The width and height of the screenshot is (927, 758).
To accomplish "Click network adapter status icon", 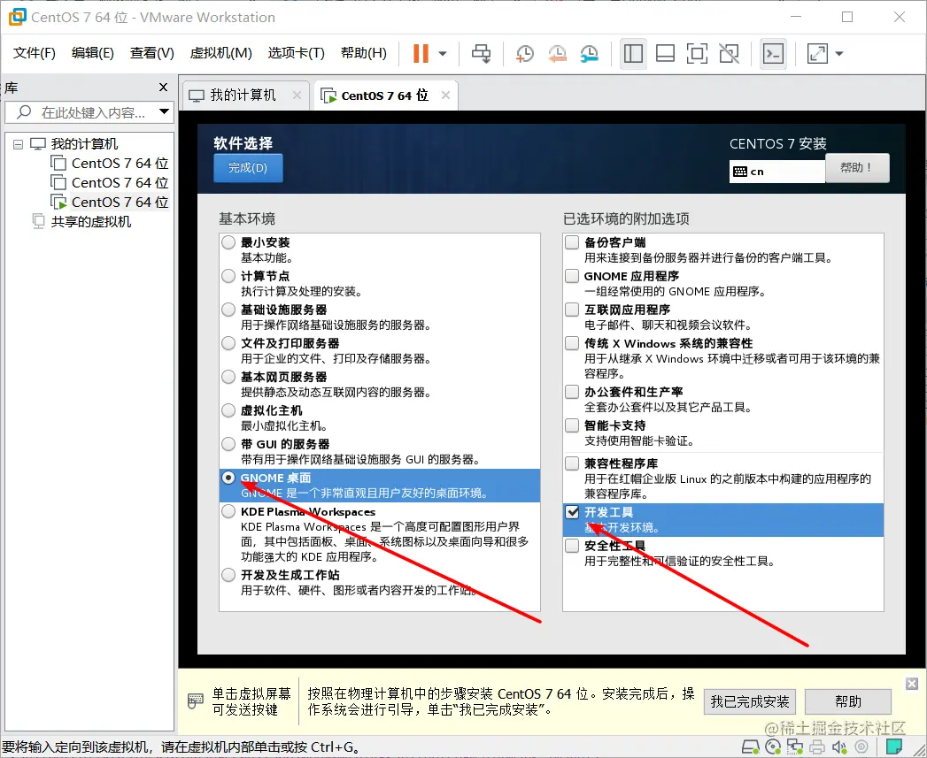I will [794, 747].
